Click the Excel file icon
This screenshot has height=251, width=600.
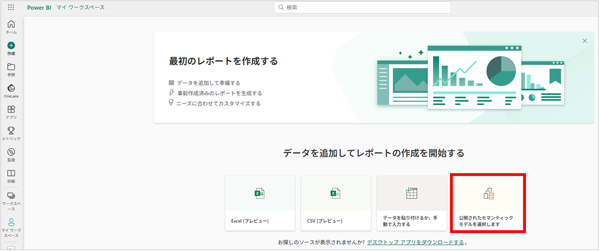click(x=260, y=193)
